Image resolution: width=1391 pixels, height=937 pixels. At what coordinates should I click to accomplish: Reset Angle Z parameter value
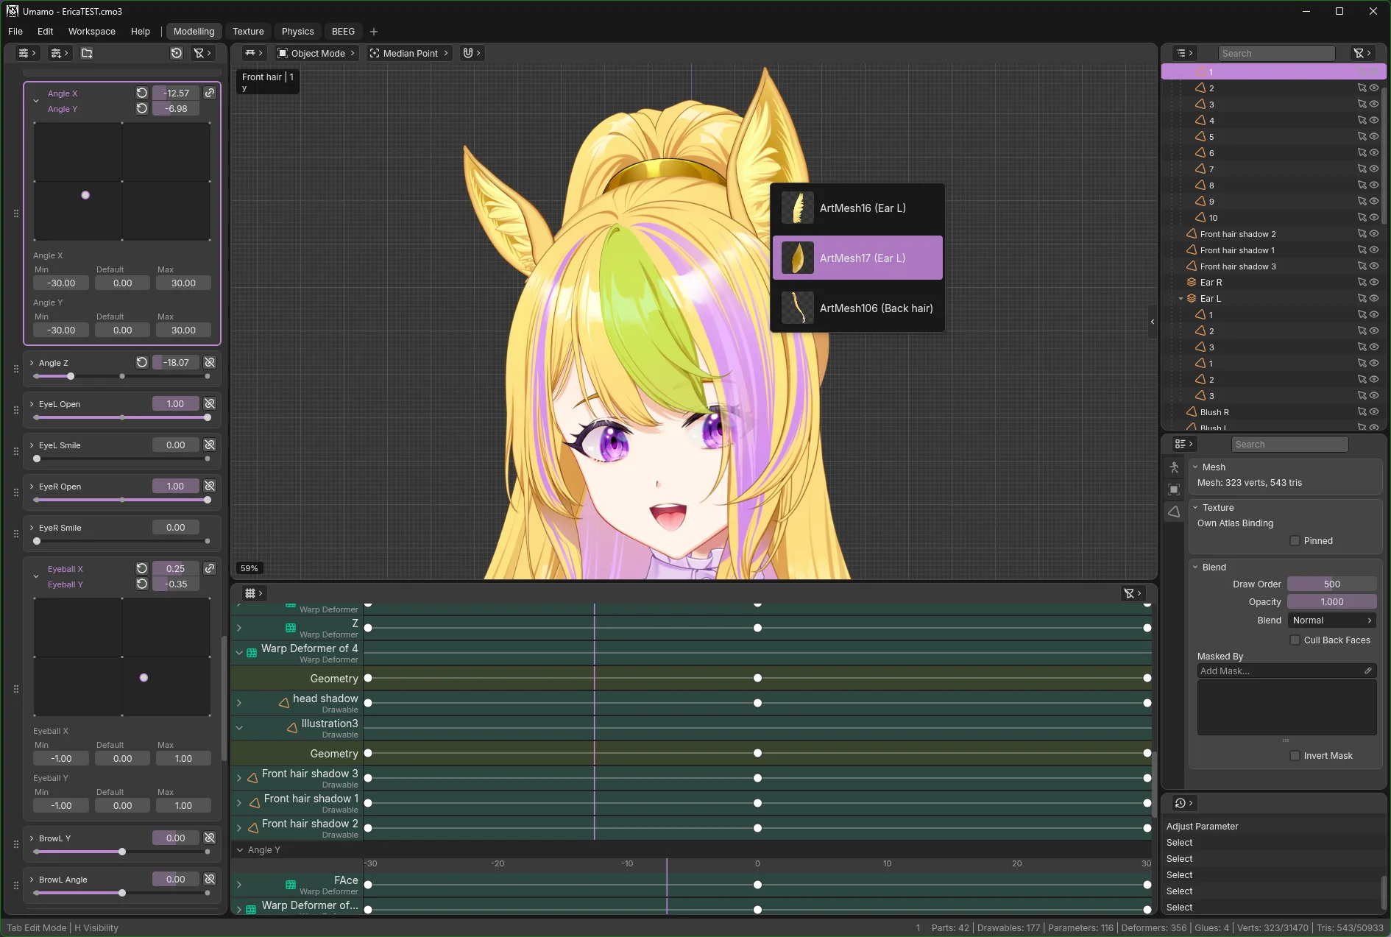click(142, 362)
